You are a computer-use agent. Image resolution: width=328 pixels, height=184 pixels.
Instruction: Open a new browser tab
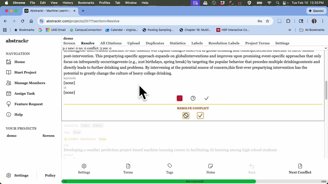click(83, 11)
